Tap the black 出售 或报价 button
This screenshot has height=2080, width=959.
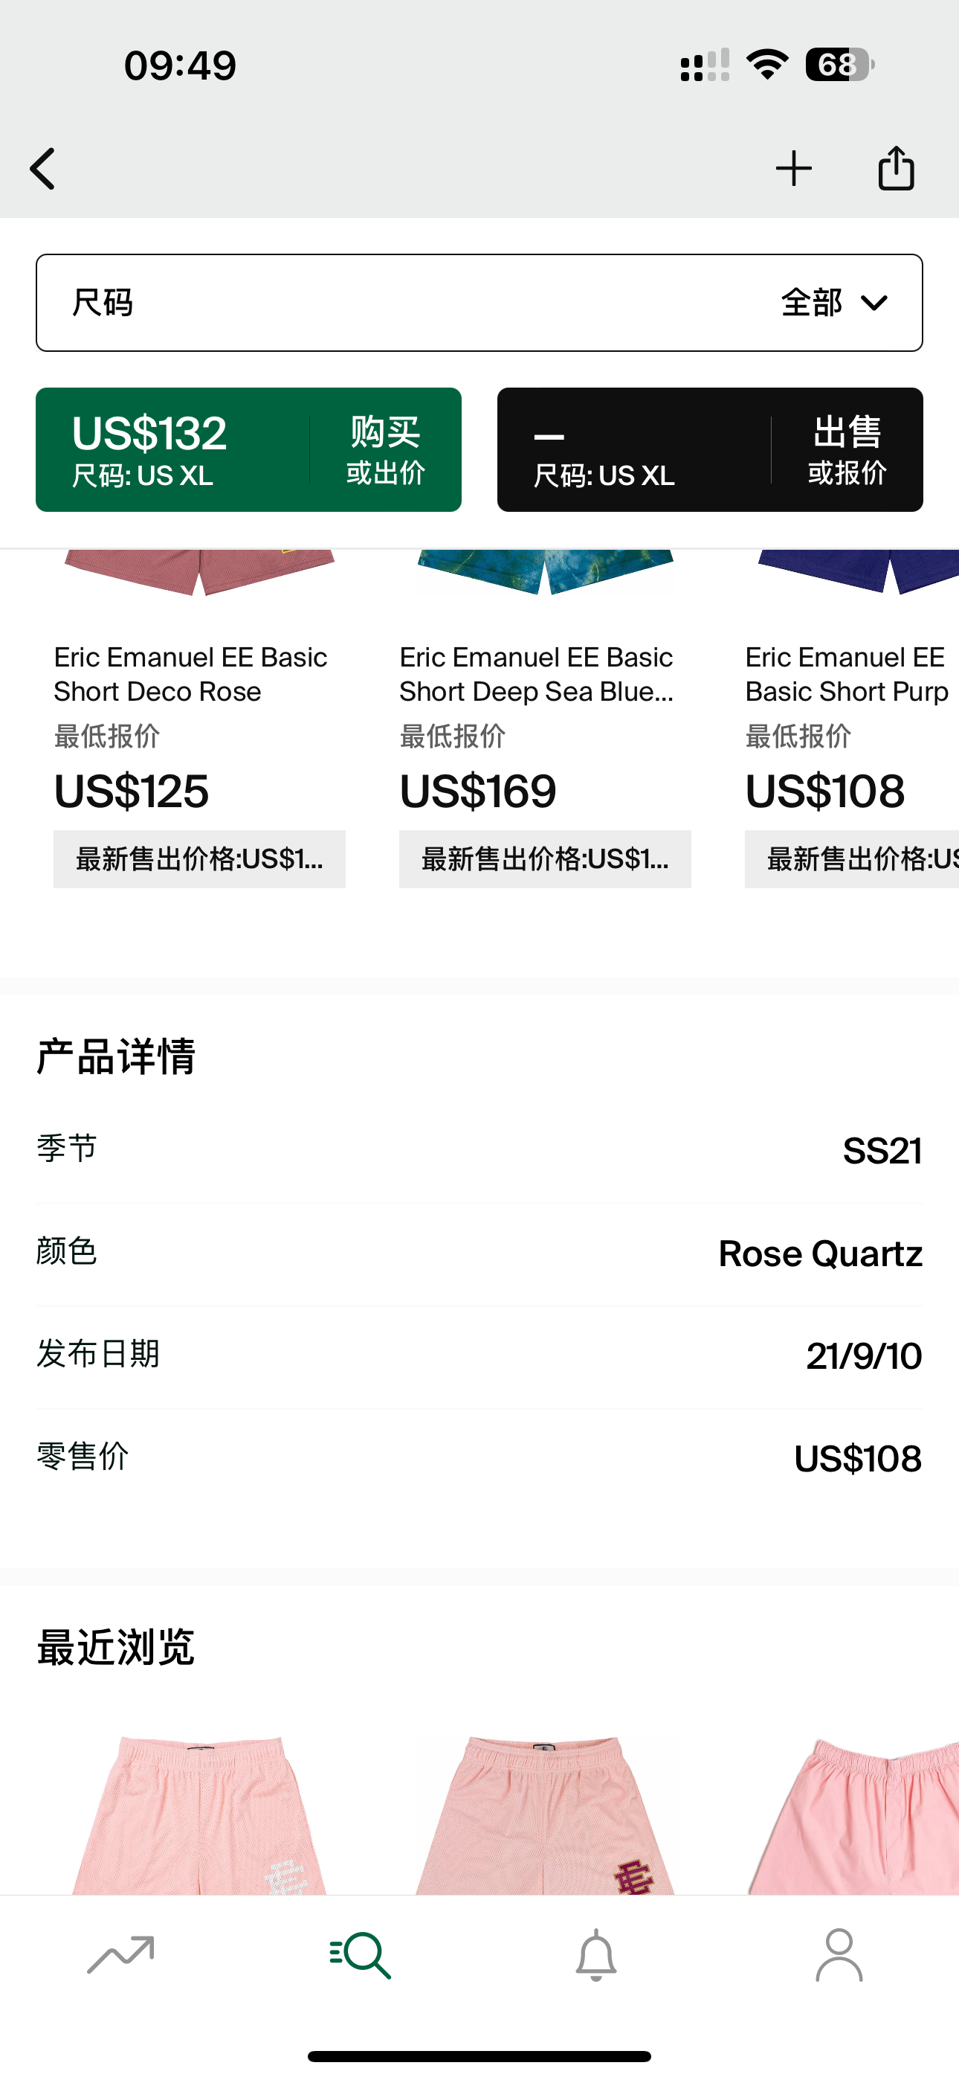point(711,450)
